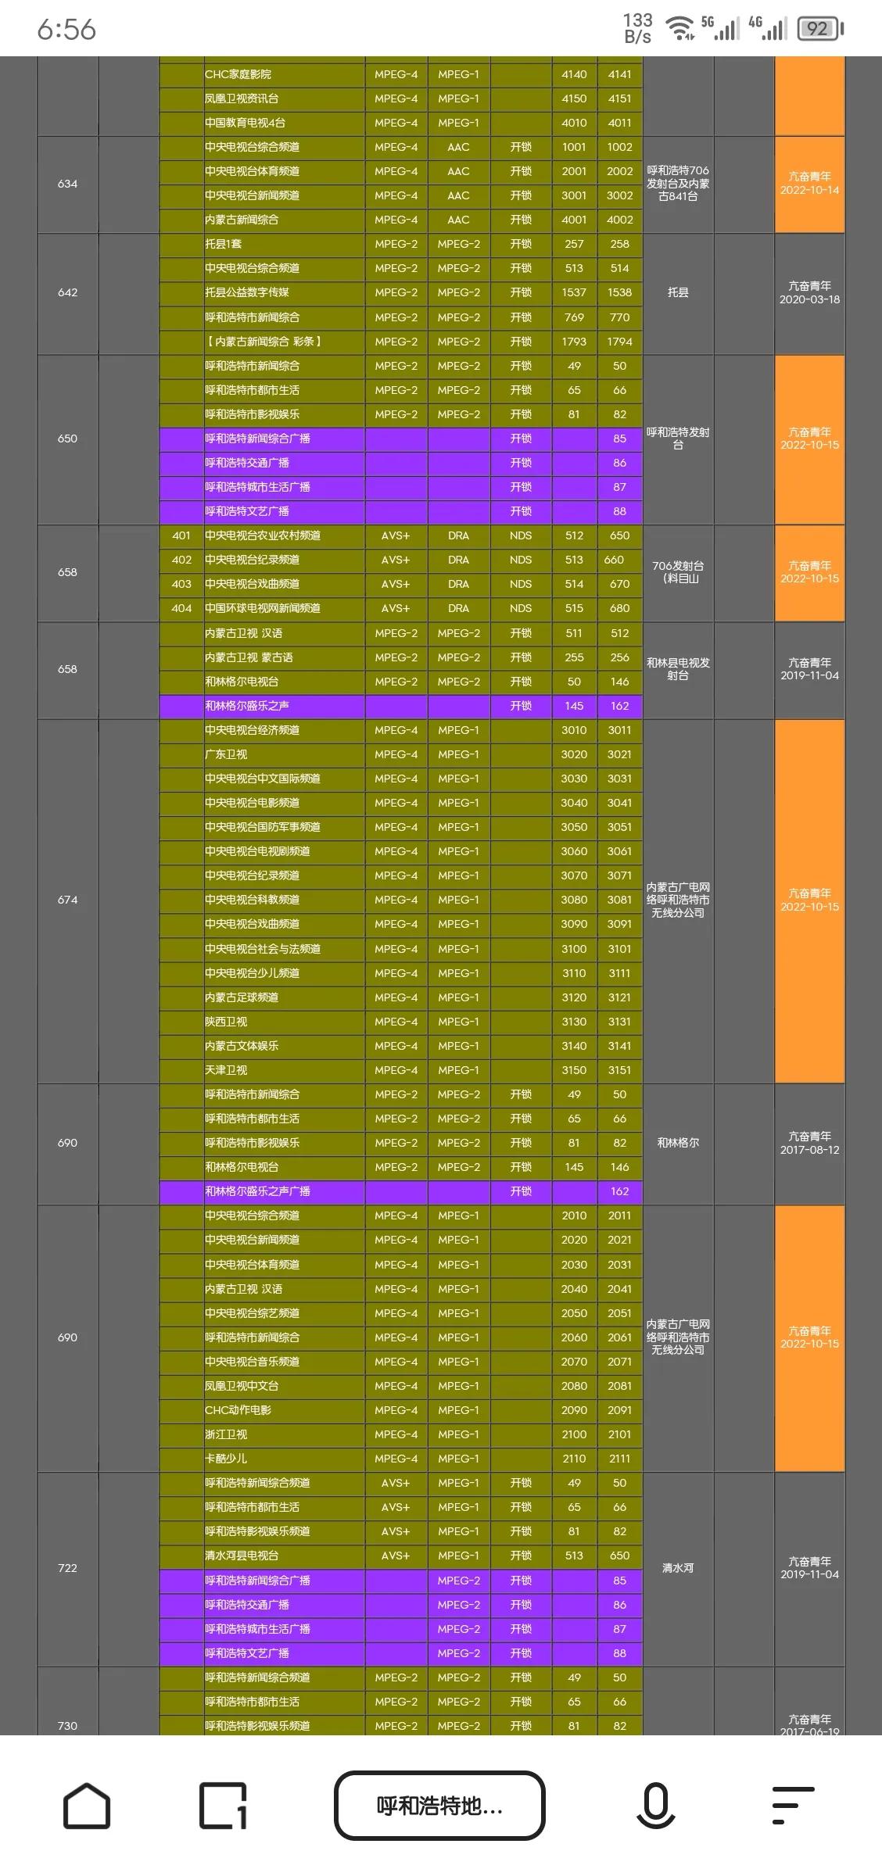This screenshot has width=882, height=1876.
Task: Click the 4140 video PID cell
Action: point(574,74)
